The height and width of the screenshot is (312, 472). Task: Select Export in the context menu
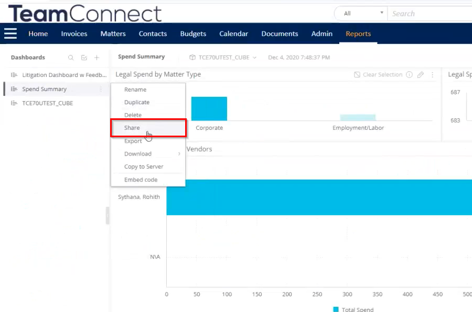(x=148, y=141)
